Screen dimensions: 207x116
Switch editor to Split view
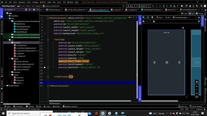192,14
